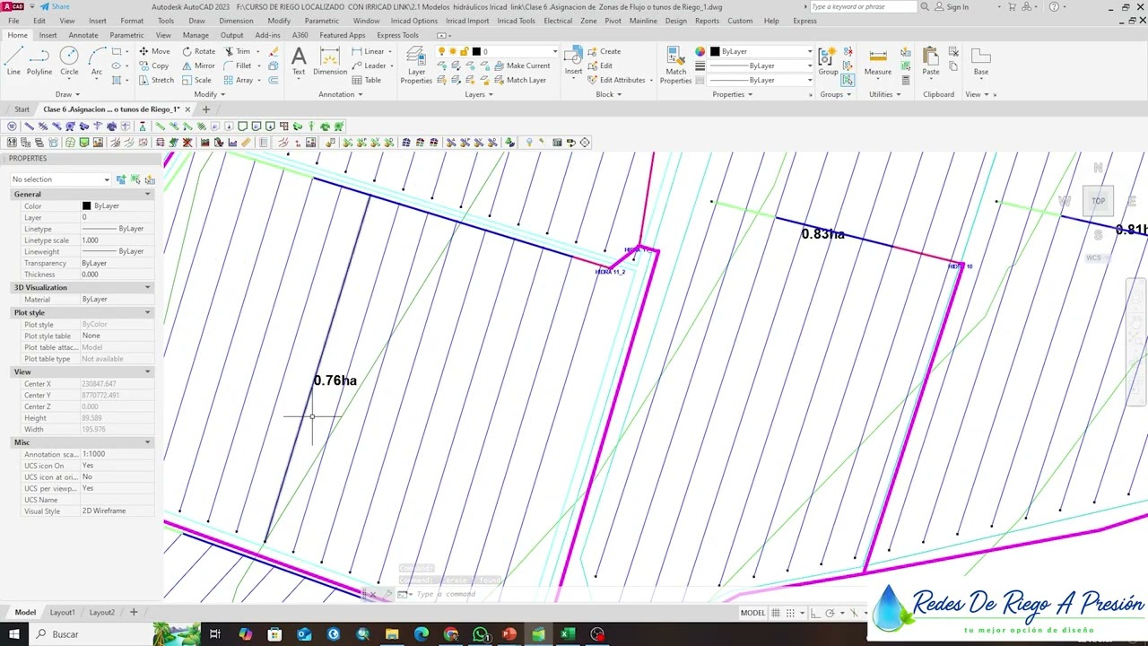Open the Format menu
The width and height of the screenshot is (1148, 646).
click(132, 21)
